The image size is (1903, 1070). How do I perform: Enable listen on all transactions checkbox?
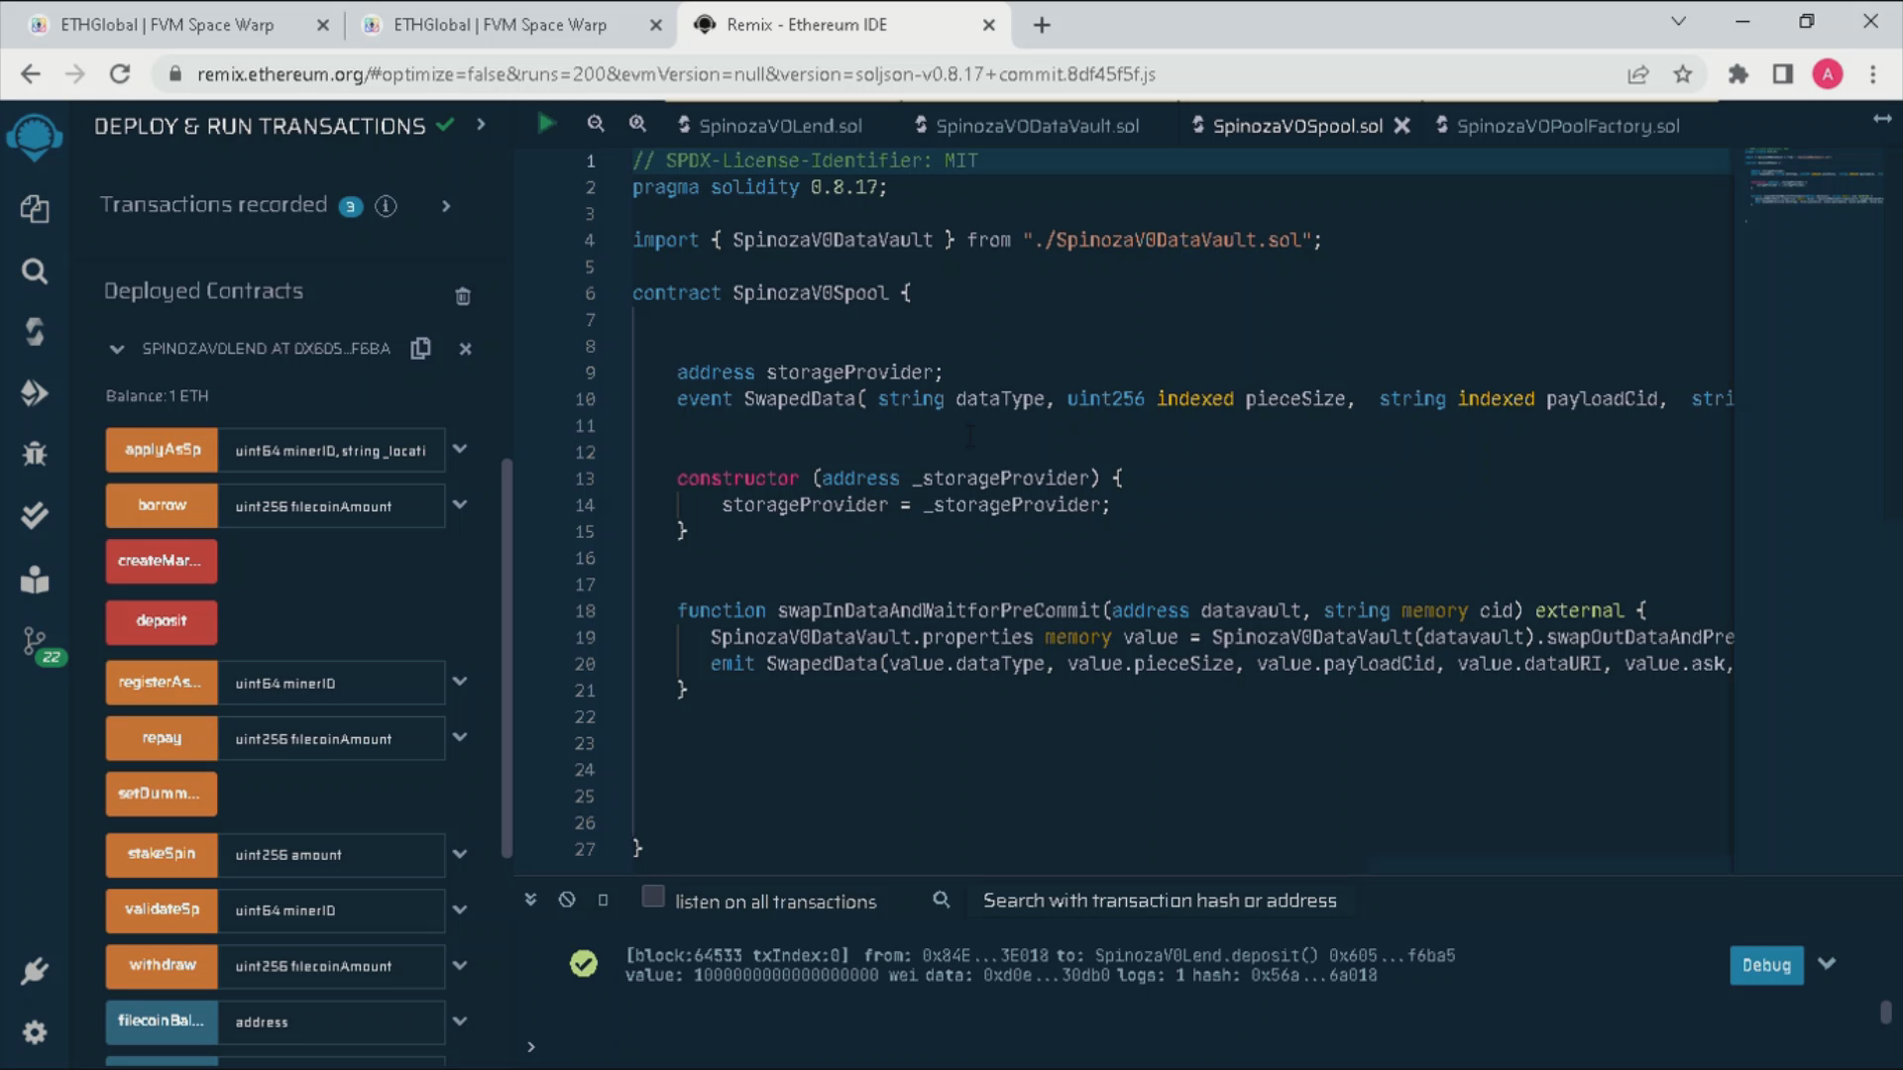[652, 897]
